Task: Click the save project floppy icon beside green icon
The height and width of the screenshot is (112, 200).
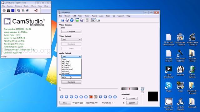Action: (x=82, y=20)
